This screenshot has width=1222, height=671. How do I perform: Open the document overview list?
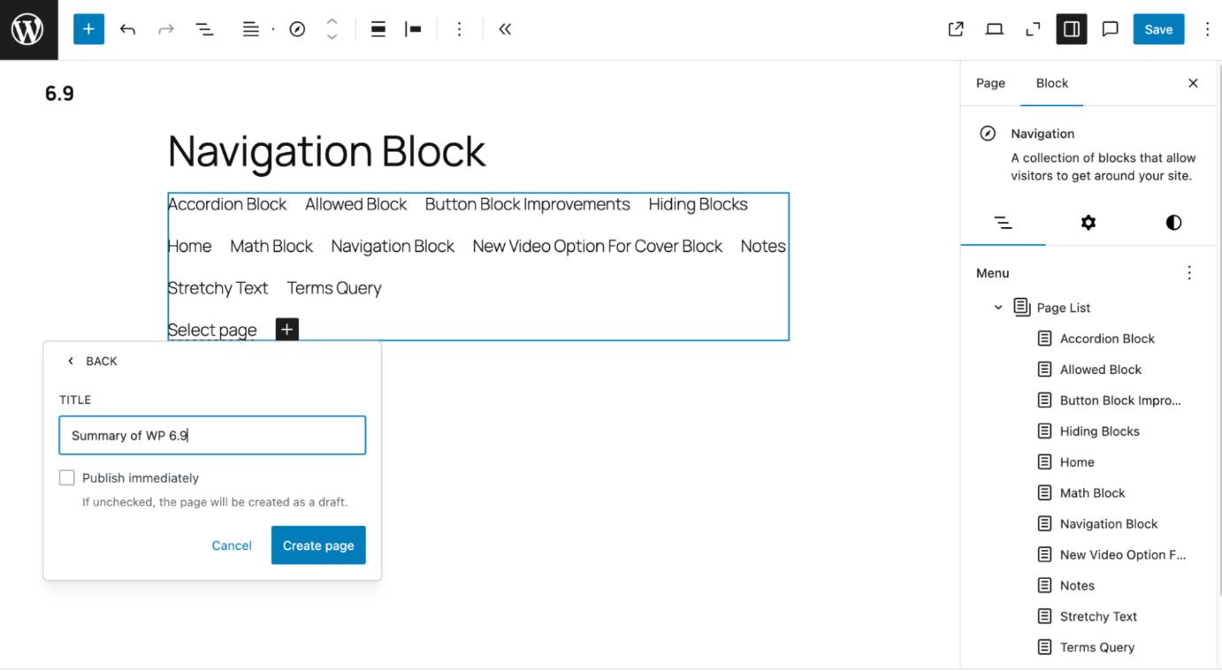coord(204,29)
